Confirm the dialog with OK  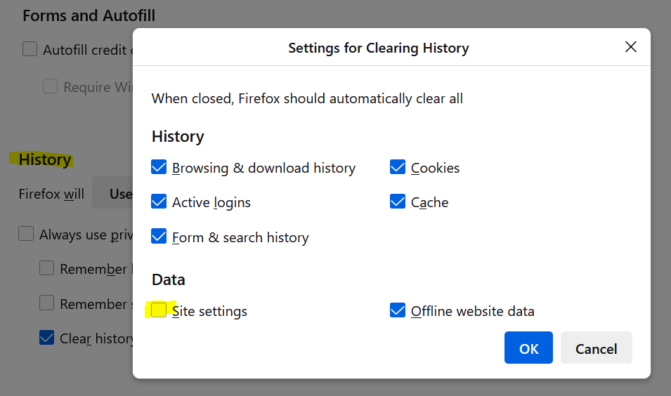click(528, 348)
